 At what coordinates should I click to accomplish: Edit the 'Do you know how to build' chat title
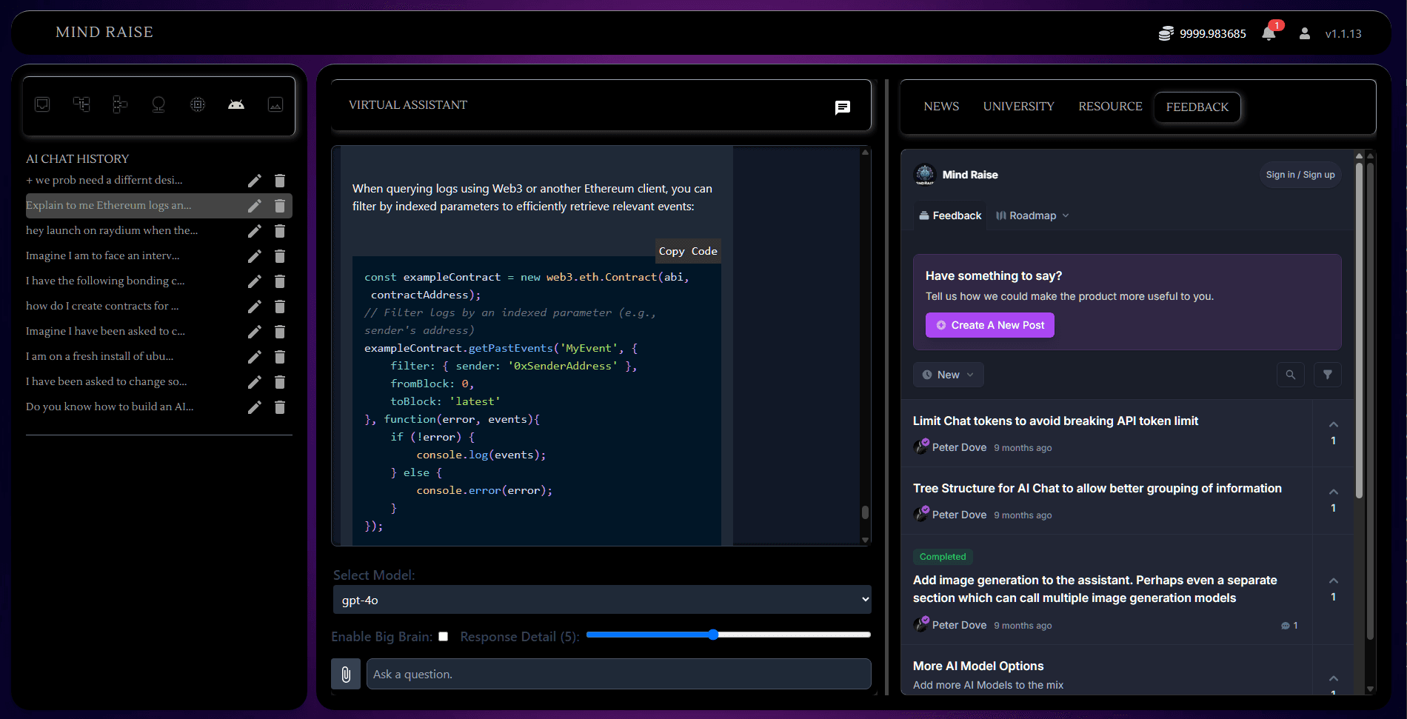[254, 407]
